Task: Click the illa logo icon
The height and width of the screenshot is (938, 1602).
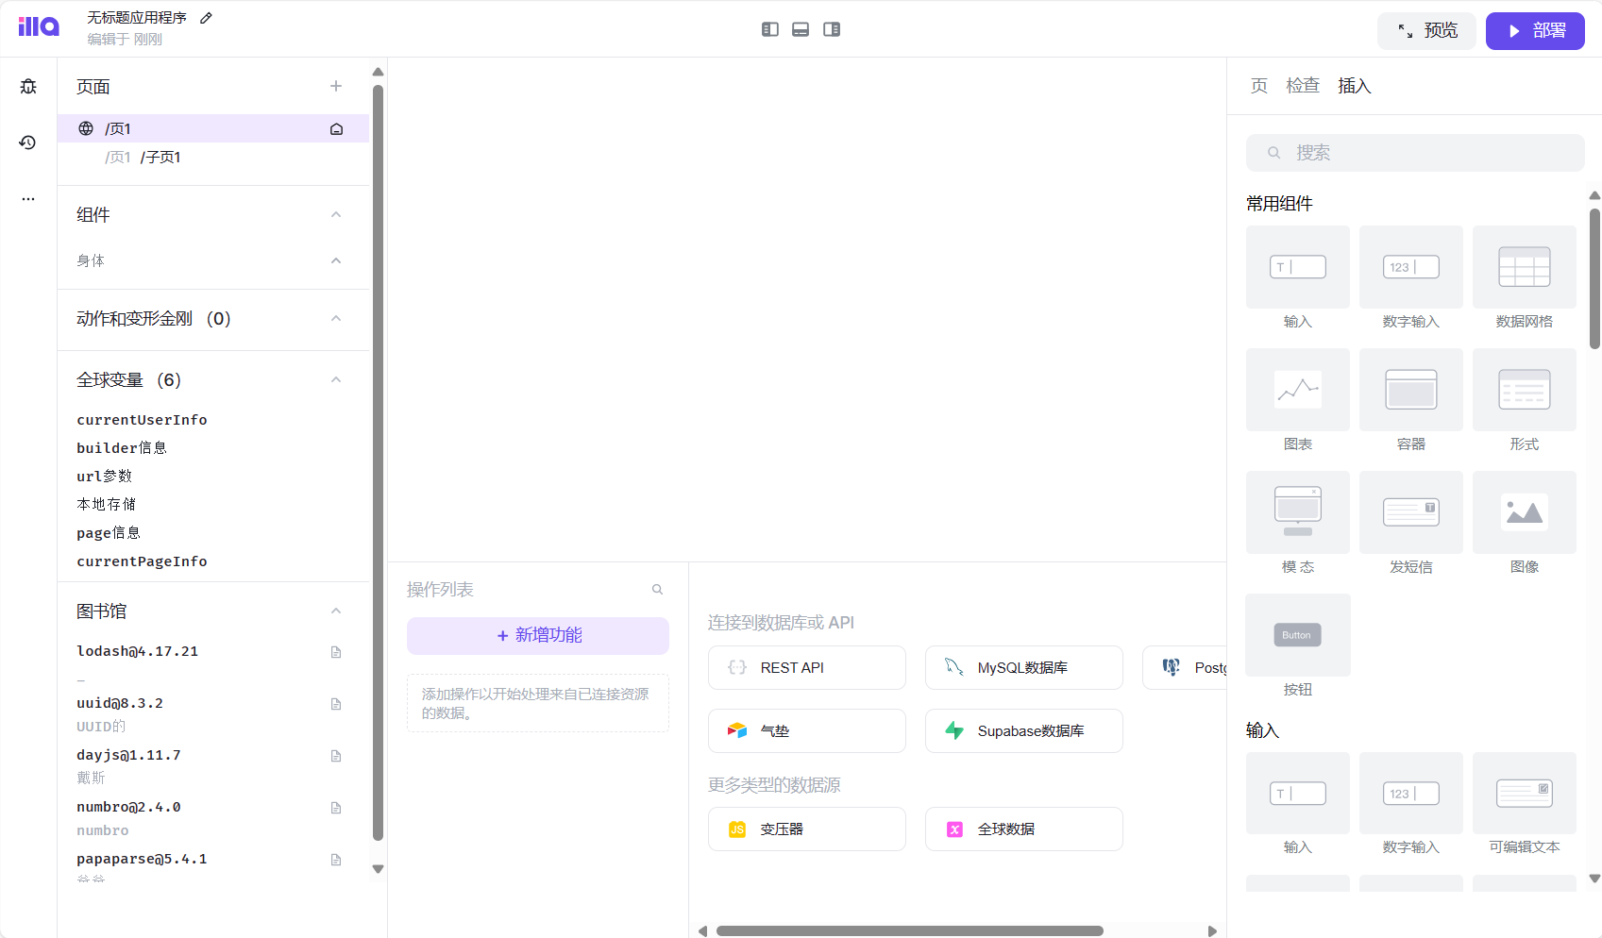Action: (x=38, y=26)
